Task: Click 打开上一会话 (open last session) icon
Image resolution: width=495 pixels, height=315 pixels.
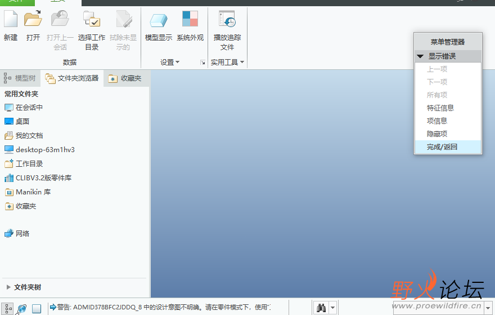Action: coord(60,19)
